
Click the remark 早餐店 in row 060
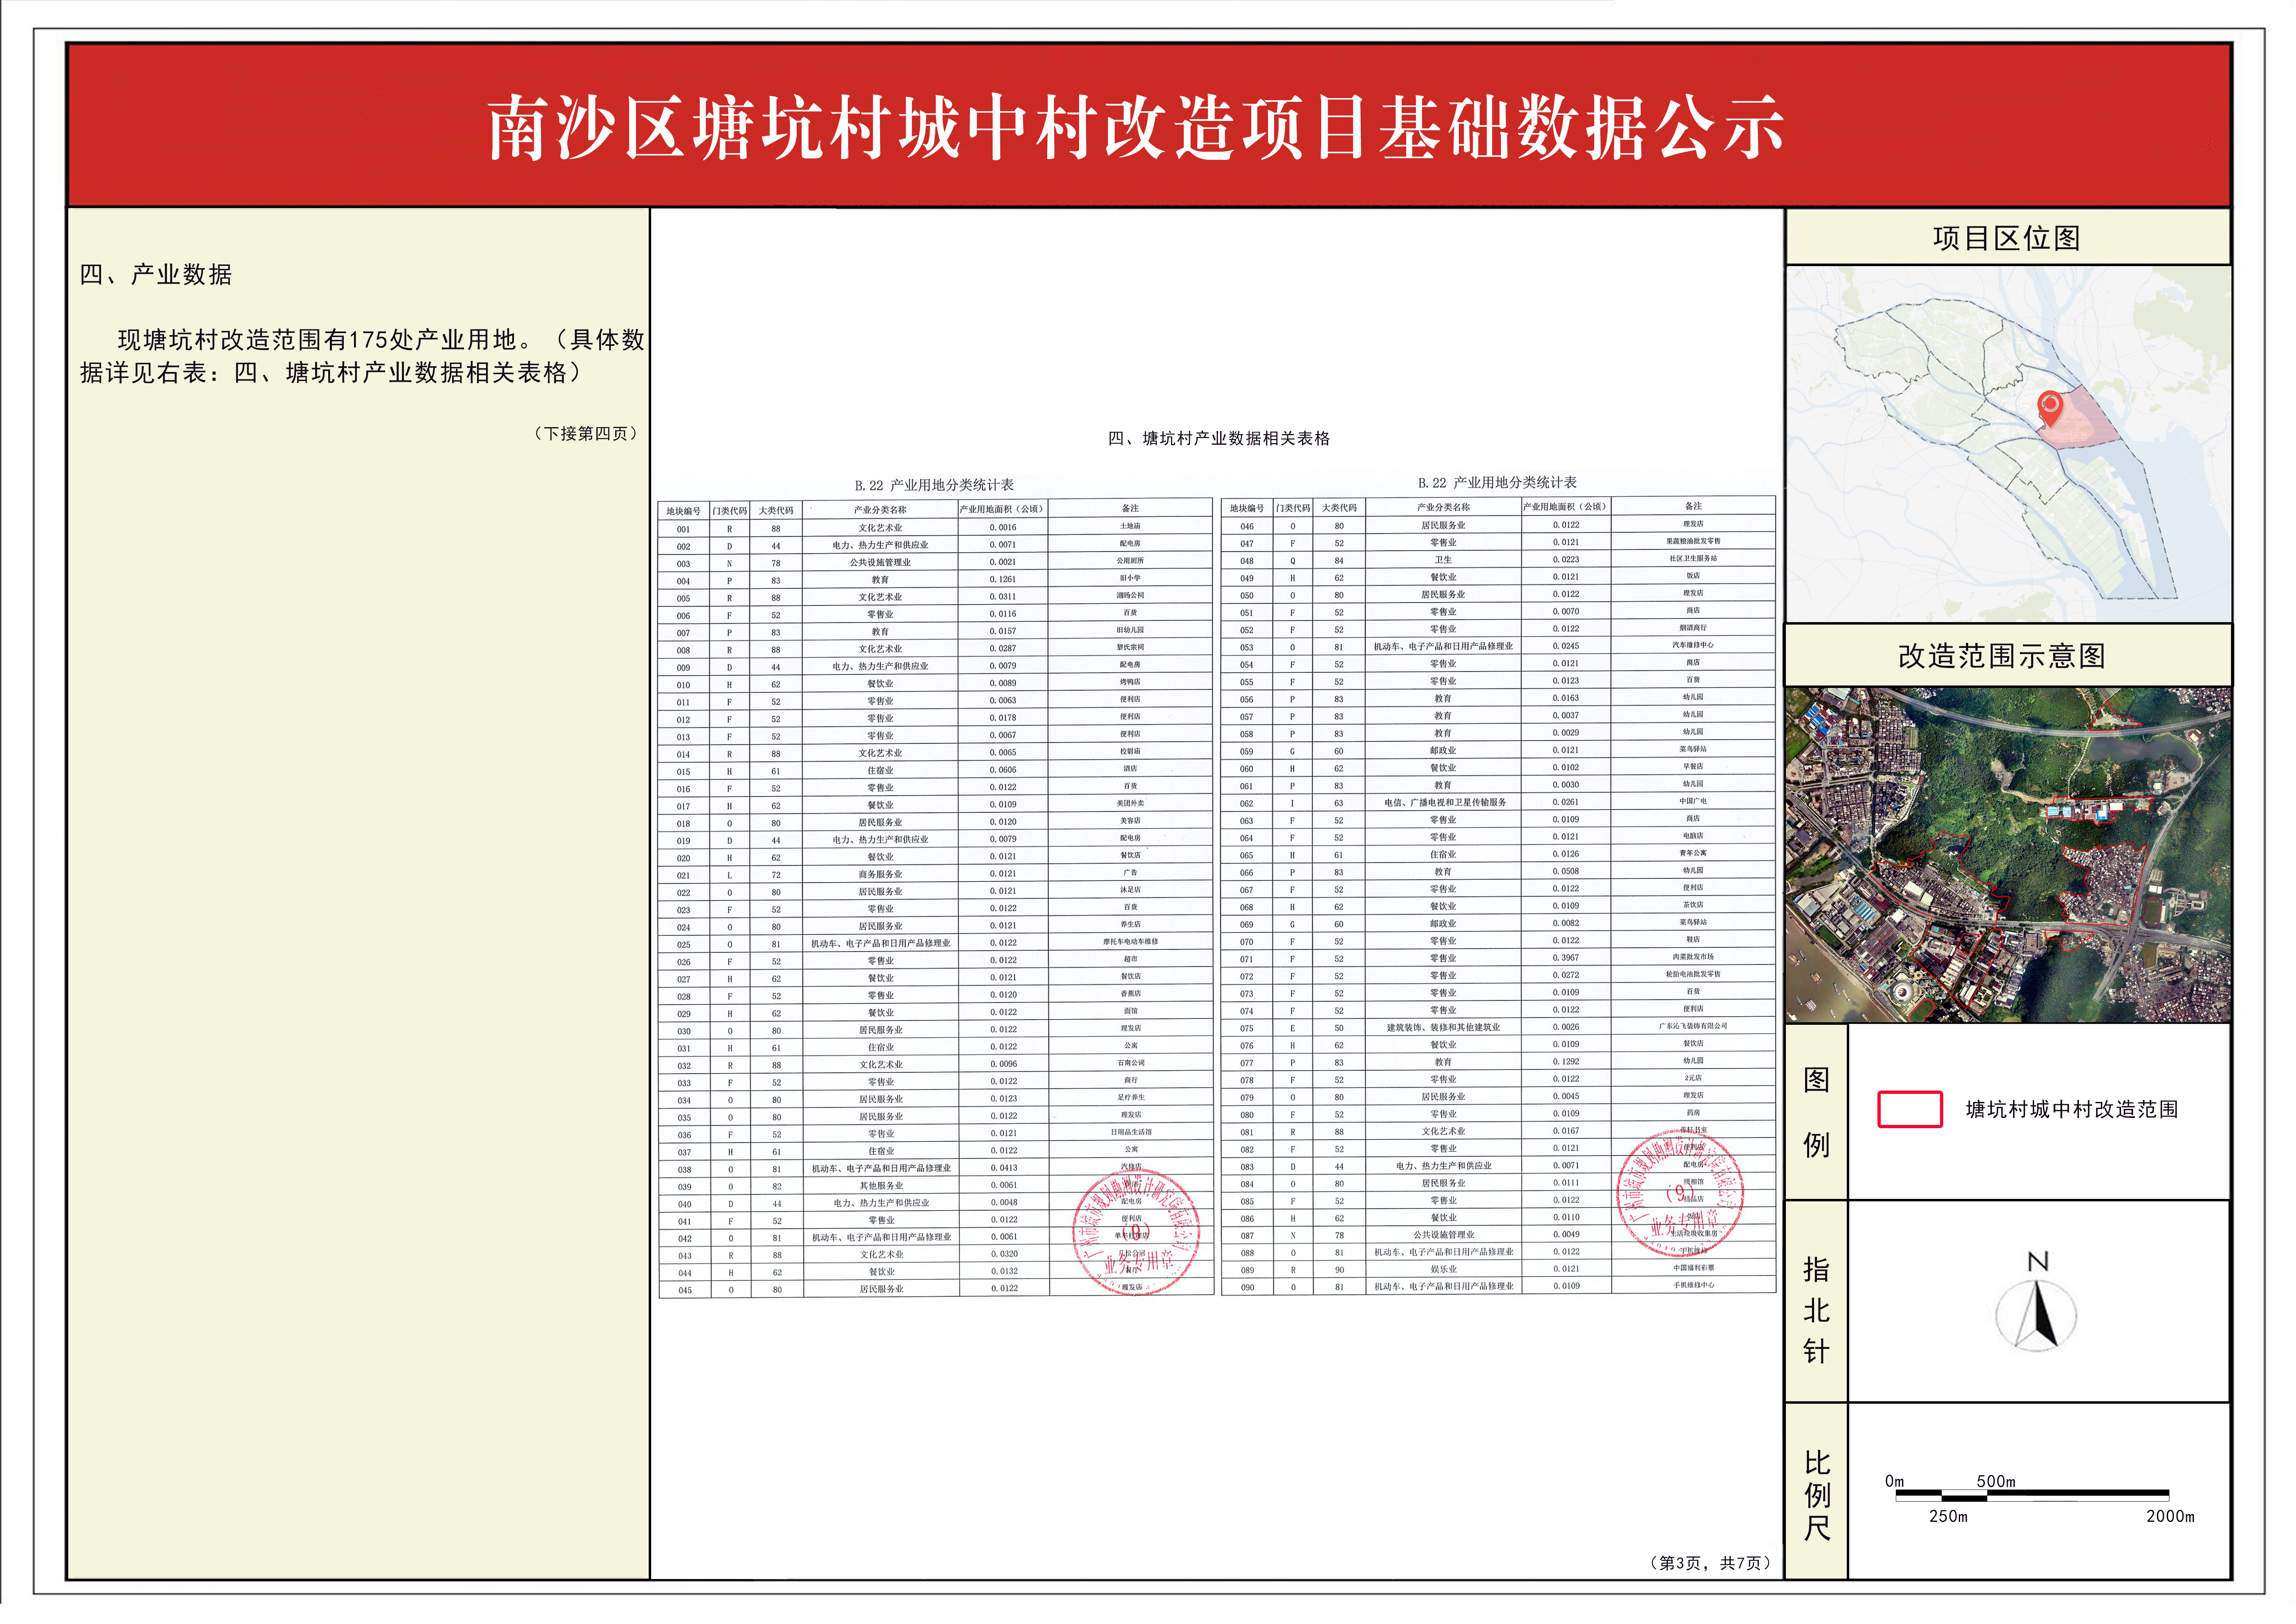tap(1693, 766)
